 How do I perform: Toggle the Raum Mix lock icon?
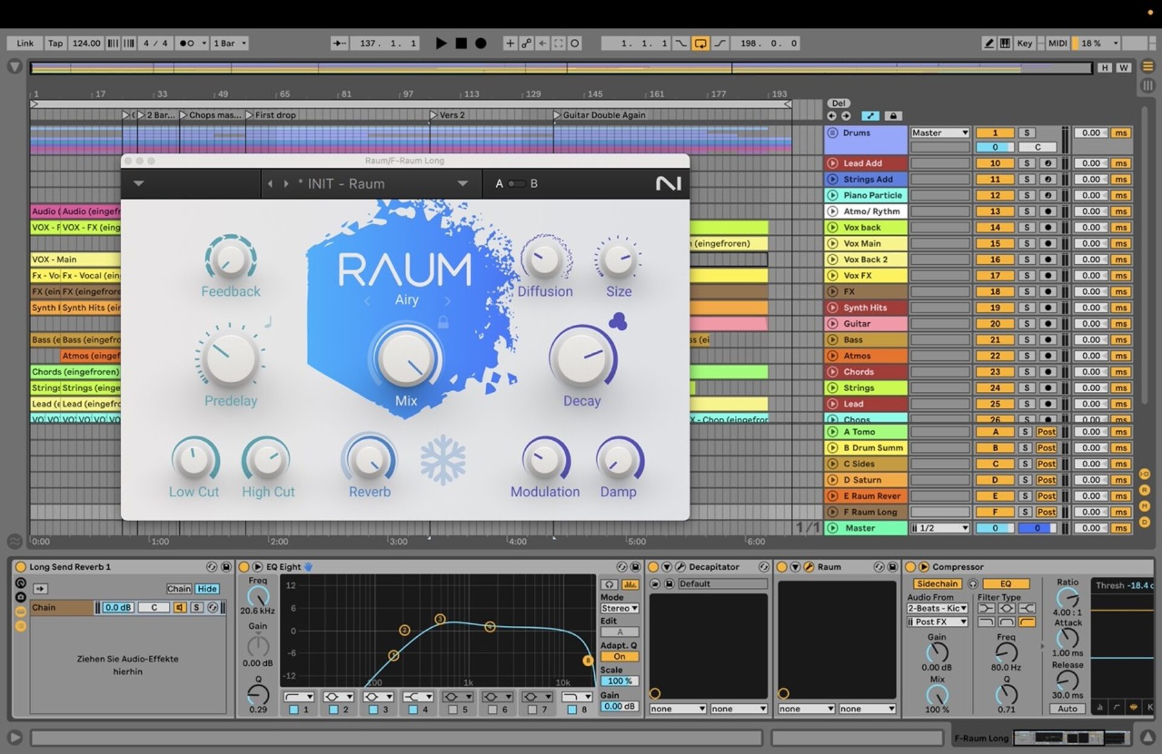pyautogui.click(x=443, y=322)
